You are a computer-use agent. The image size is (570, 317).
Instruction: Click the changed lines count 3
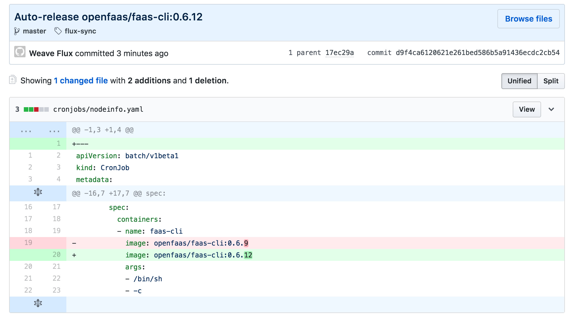[17, 109]
